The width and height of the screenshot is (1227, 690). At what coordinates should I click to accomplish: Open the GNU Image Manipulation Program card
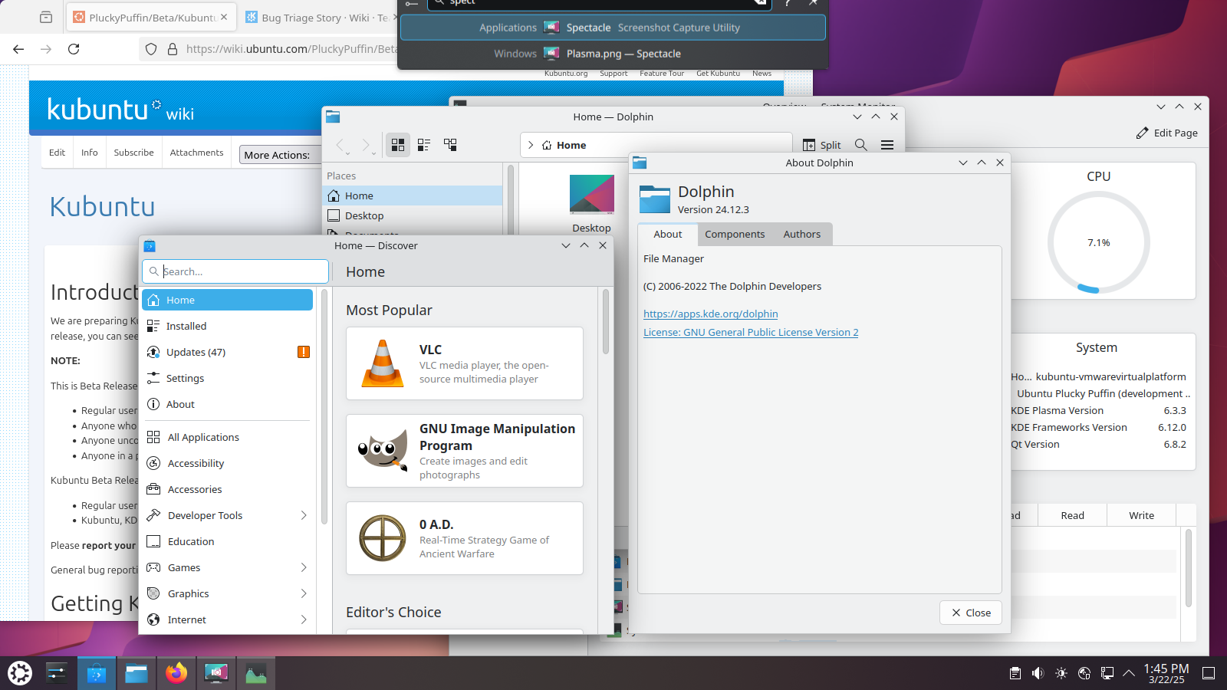[465, 451]
